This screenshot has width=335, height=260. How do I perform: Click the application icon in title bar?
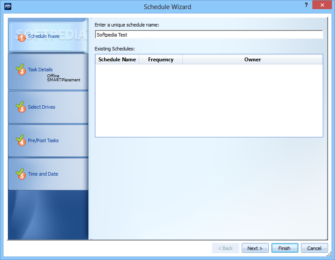(8, 7)
